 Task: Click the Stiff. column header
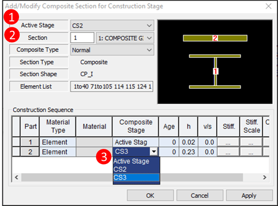[228, 126]
